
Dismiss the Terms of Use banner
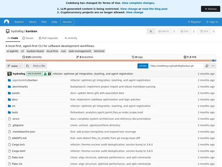[211, 9]
